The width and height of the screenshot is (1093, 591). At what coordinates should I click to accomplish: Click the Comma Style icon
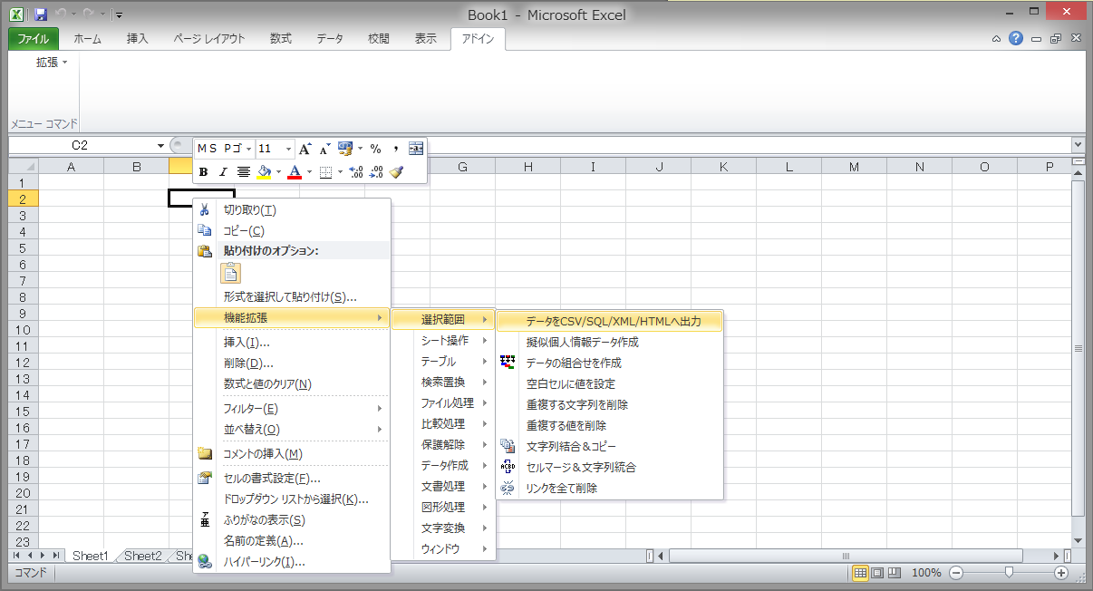(396, 149)
